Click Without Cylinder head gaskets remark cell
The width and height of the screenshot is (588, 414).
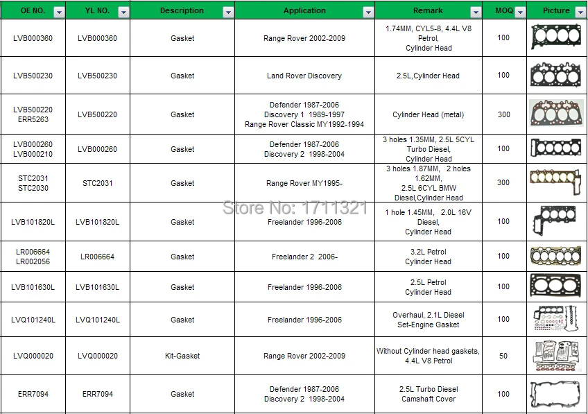point(429,356)
